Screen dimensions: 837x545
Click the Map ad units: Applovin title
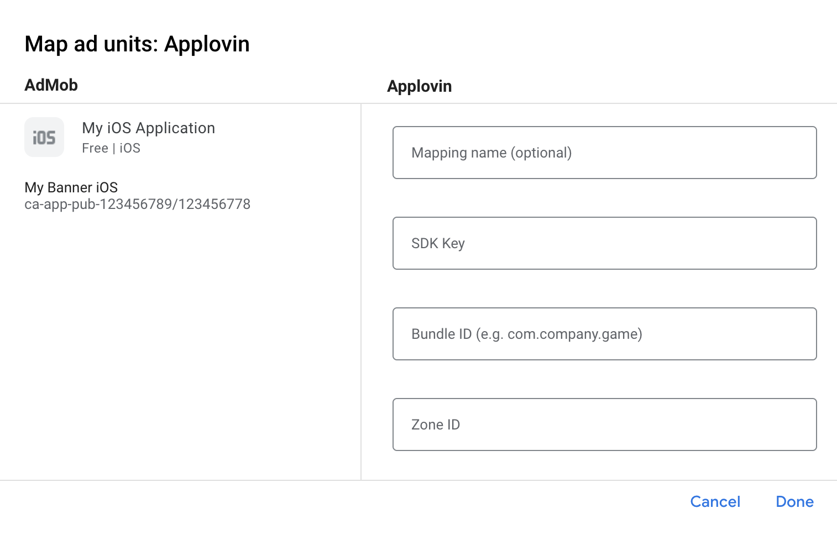pyautogui.click(x=137, y=44)
